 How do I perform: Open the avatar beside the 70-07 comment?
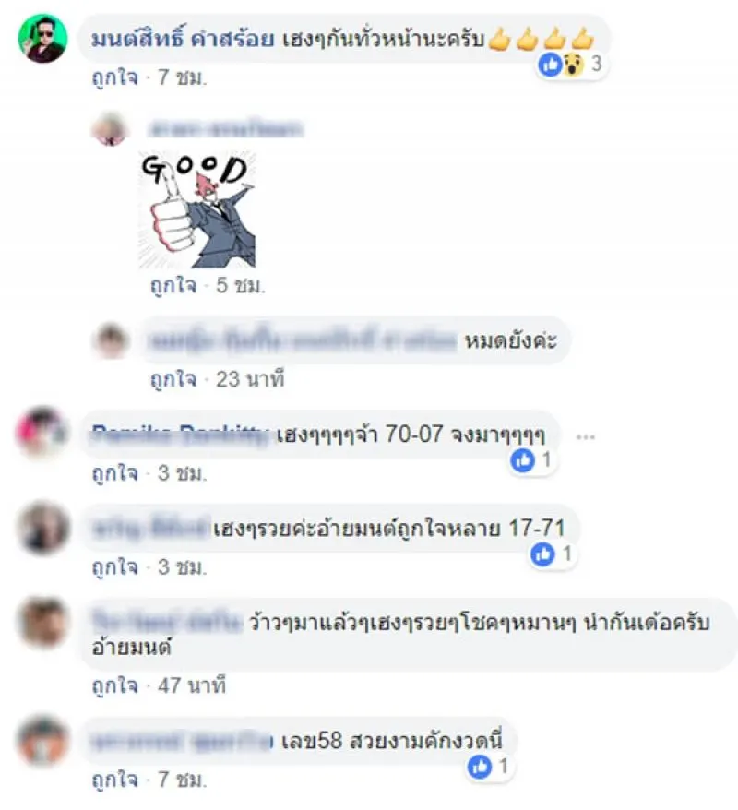(x=42, y=433)
